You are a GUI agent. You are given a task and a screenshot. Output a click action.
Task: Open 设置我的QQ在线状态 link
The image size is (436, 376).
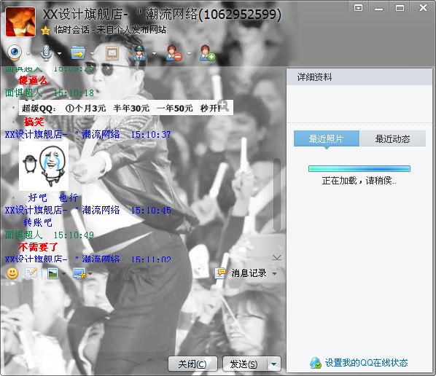(x=366, y=363)
